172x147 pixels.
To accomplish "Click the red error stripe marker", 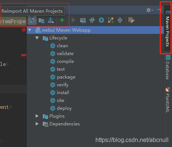I will coord(24,55).
